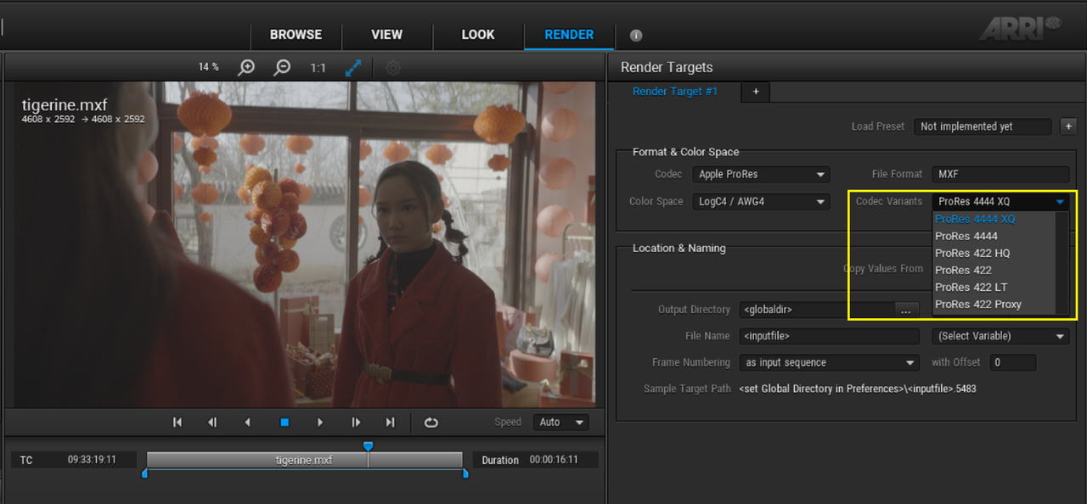Image resolution: width=1087 pixels, height=504 pixels.
Task: Switch to the LOOK tab
Action: pyautogui.click(x=477, y=35)
